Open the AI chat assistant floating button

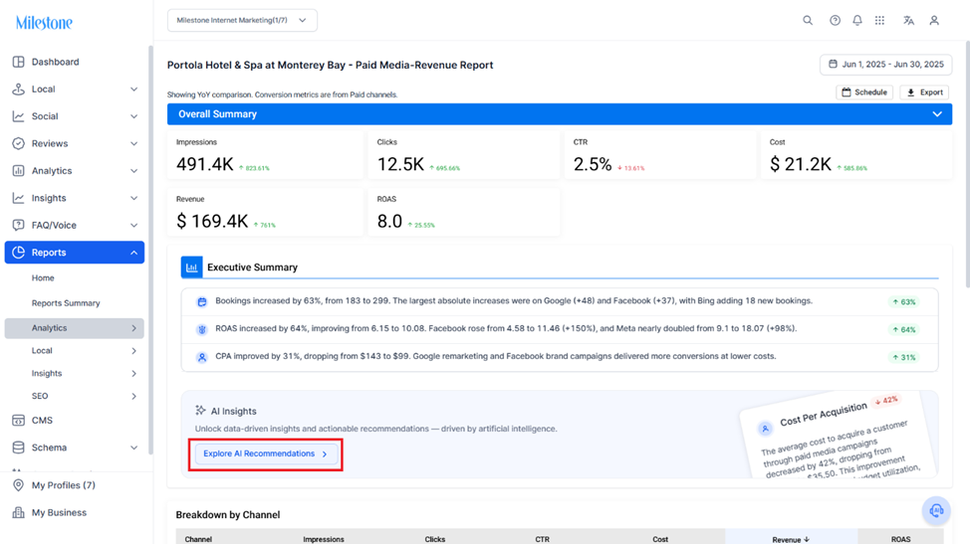pyautogui.click(x=936, y=510)
